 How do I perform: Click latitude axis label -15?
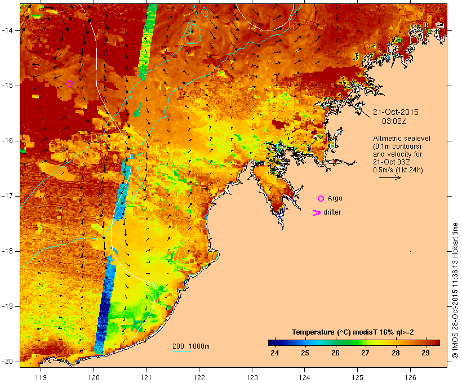click(x=7, y=86)
